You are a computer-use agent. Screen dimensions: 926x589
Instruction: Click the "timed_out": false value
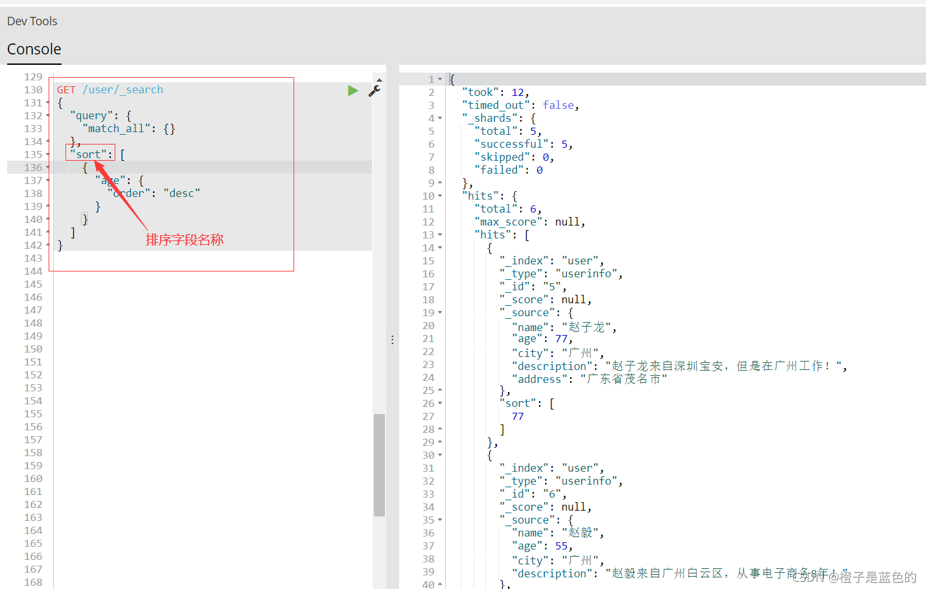tap(558, 106)
